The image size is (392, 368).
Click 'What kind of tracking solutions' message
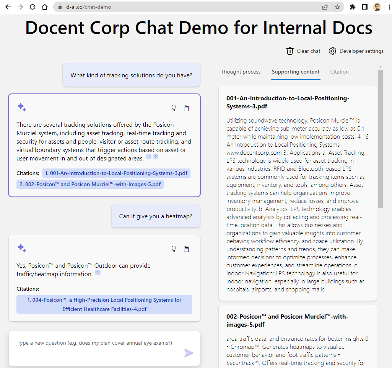click(131, 75)
